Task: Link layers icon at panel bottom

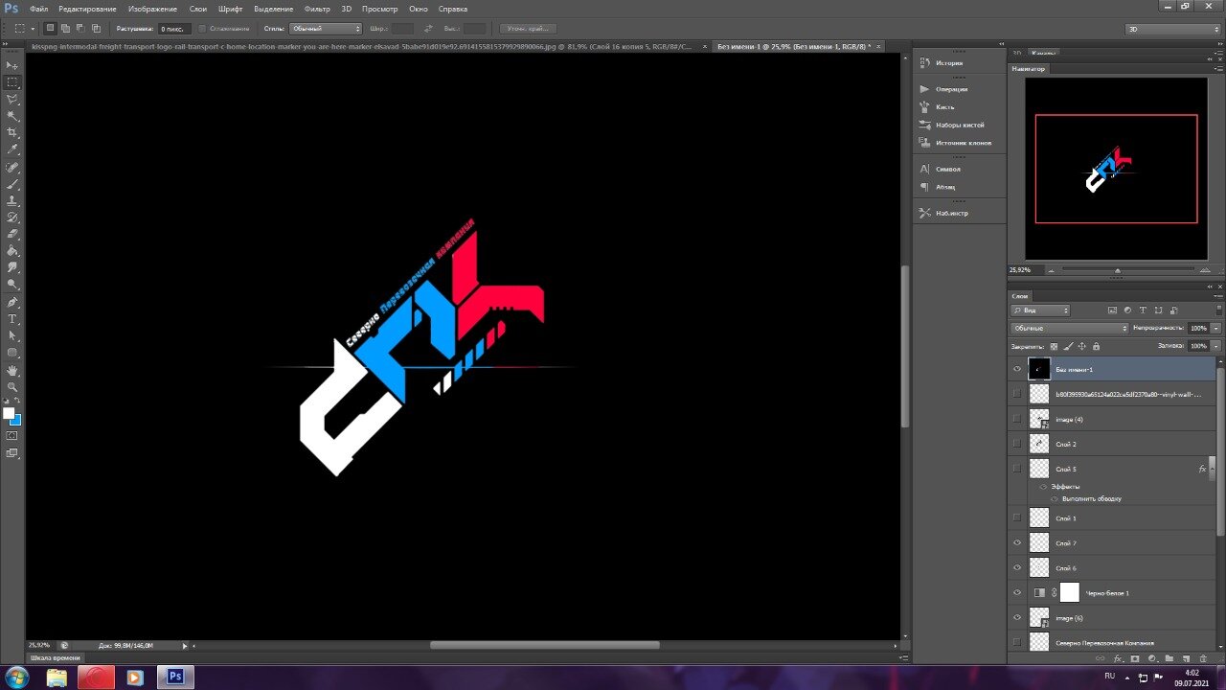Action: [1101, 658]
